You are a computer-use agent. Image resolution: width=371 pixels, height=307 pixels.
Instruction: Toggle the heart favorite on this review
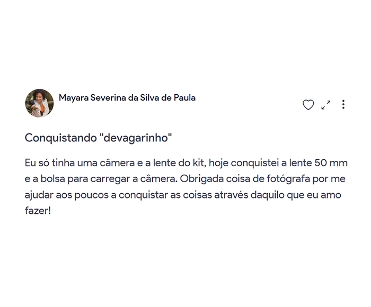308,105
